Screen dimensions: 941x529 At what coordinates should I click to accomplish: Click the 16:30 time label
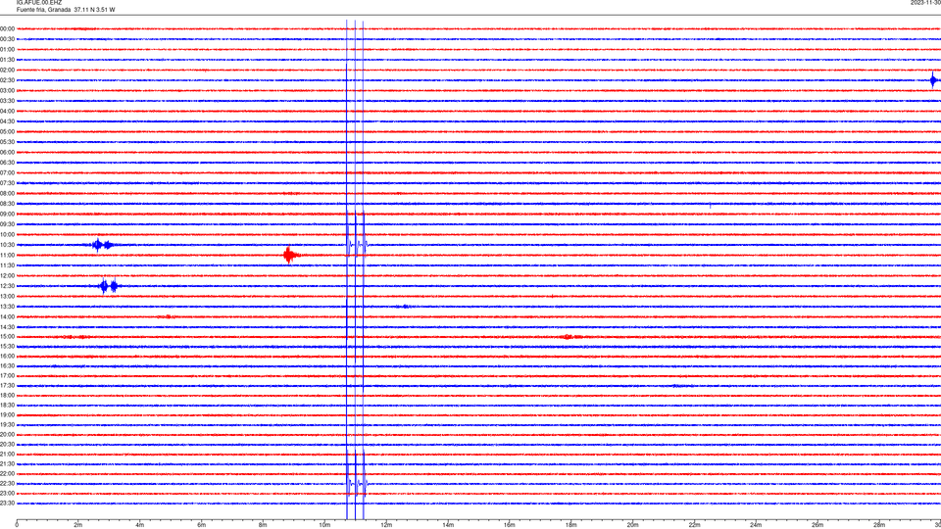7,365
